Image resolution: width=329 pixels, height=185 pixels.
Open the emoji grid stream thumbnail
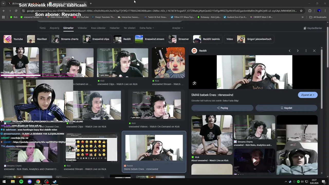[x=91, y=147]
